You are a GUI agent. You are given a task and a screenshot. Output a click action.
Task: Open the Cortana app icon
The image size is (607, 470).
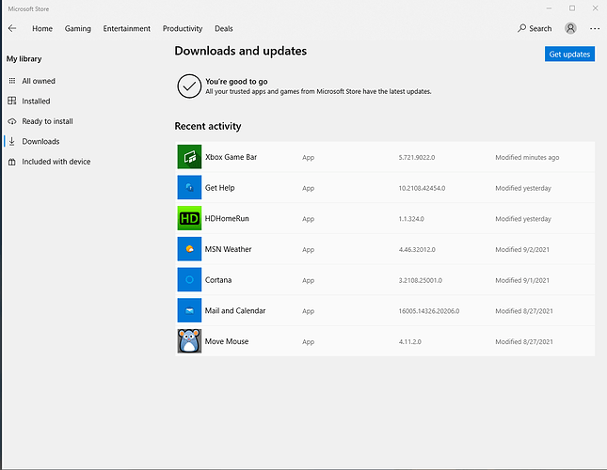click(x=190, y=280)
